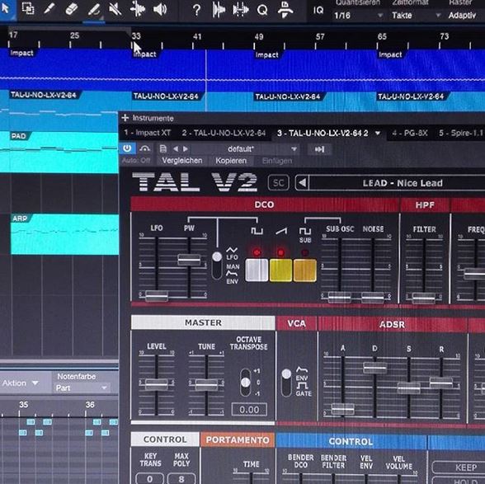Click the ADSR Decay slider handle
This screenshot has height=484, width=485.
click(374, 368)
